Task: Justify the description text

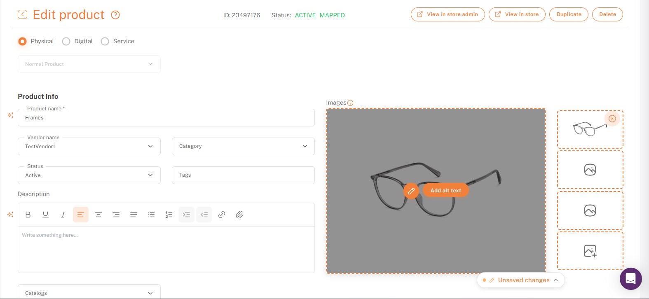Action: (x=134, y=215)
